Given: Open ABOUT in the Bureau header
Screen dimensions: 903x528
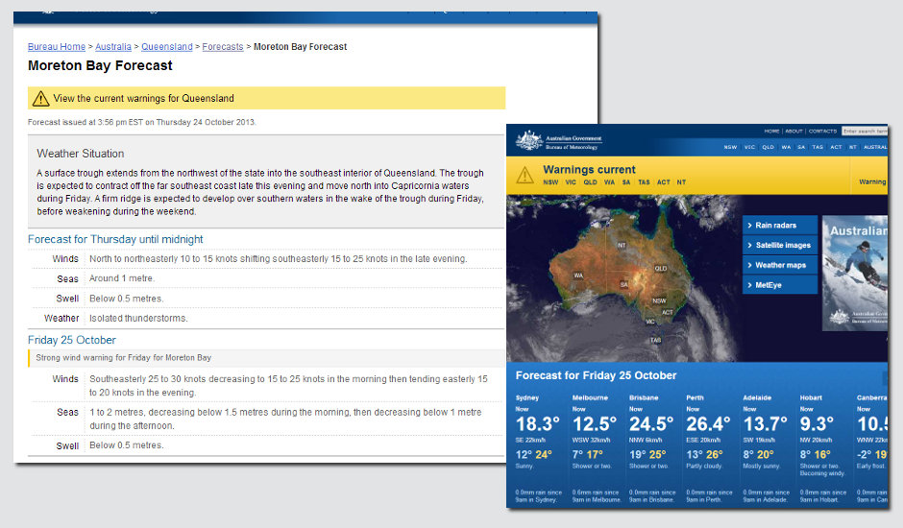Looking at the screenshot, I should pyautogui.click(x=794, y=132).
